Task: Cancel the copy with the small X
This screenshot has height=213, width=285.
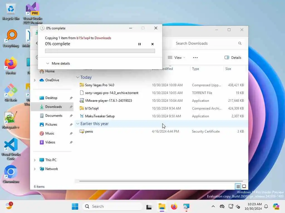Action: click(153, 44)
